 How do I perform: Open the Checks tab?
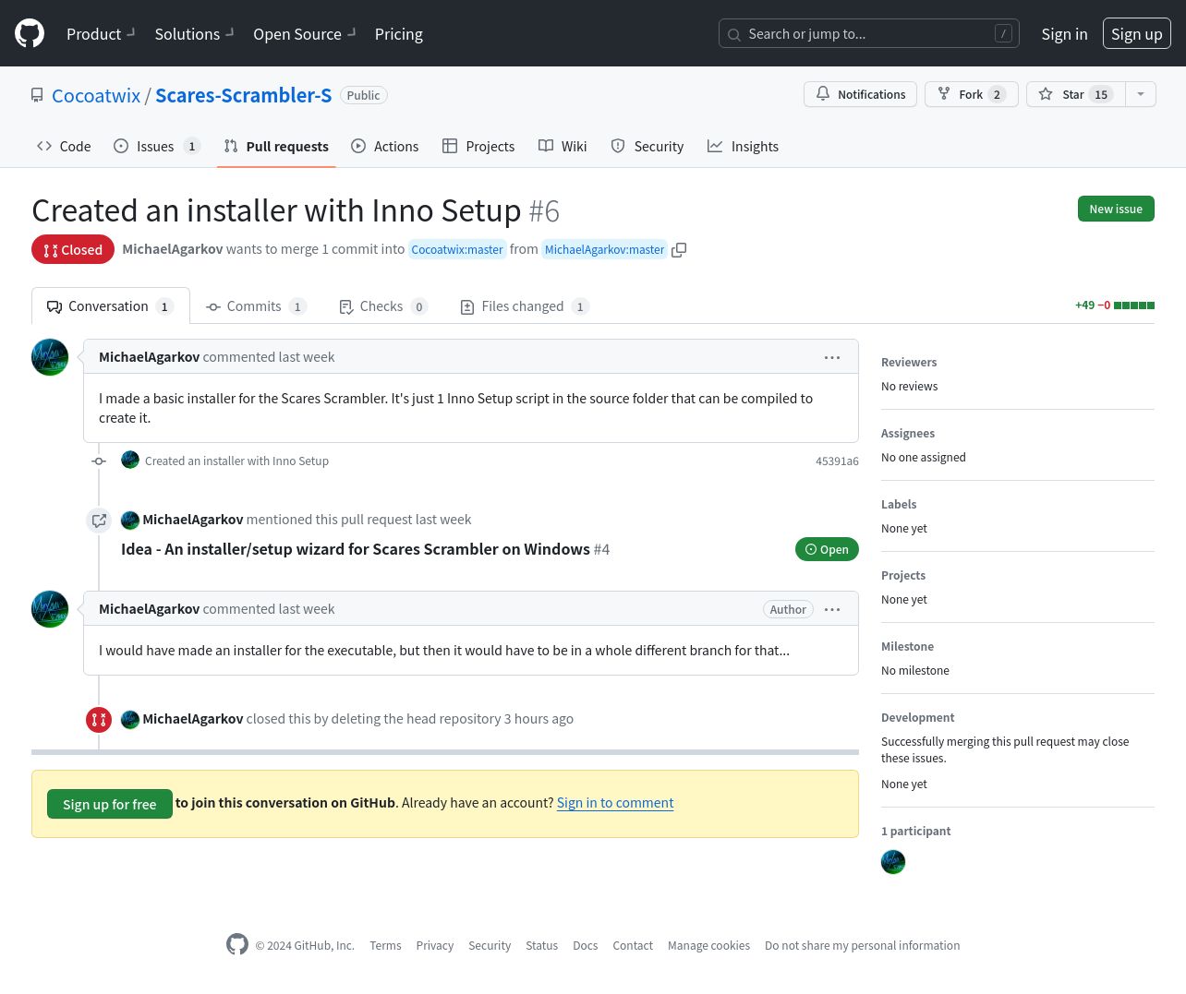(383, 306)
